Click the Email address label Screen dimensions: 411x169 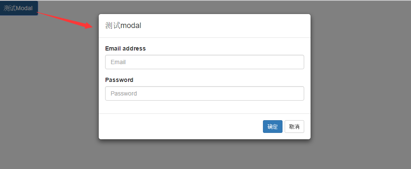point(125,48)
